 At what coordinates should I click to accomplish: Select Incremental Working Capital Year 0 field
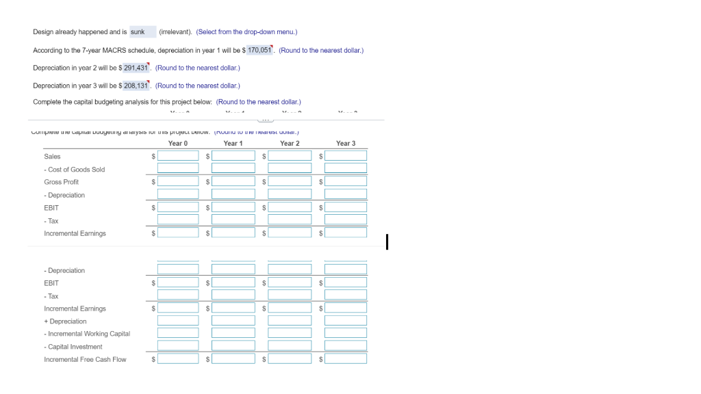(178, 333)
